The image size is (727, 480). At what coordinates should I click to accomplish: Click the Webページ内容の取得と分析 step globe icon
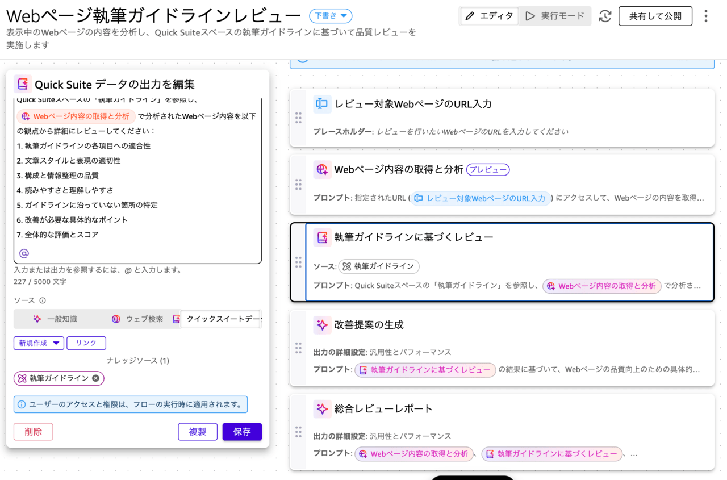pyautogui.click(x=322, y=169)
